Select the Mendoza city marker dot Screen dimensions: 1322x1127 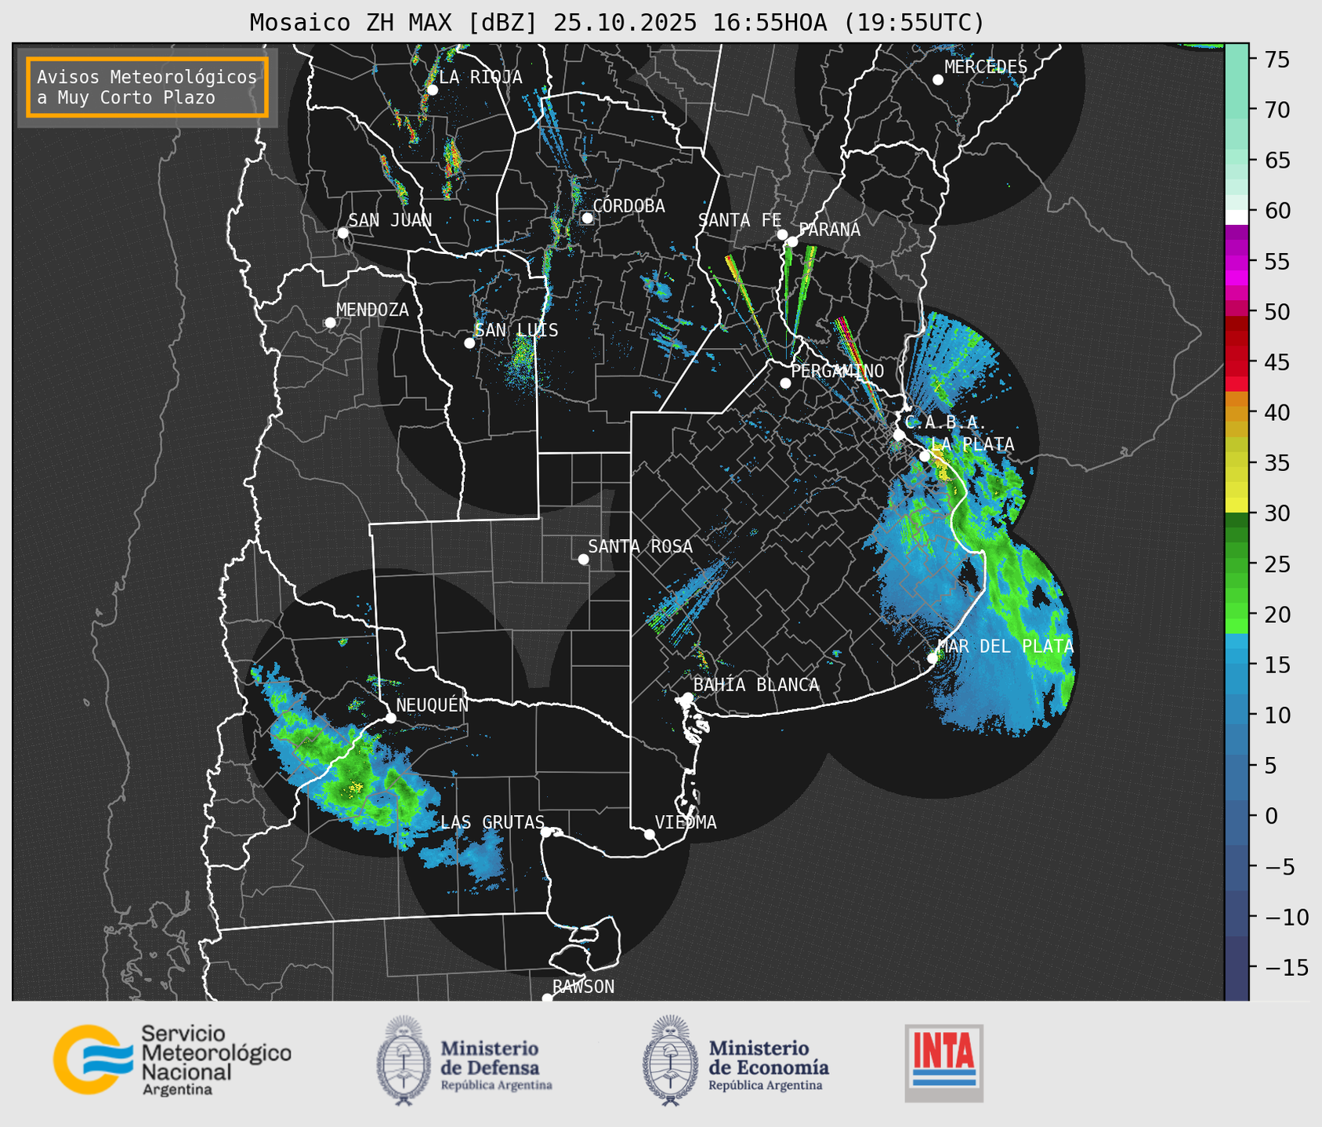330,323
